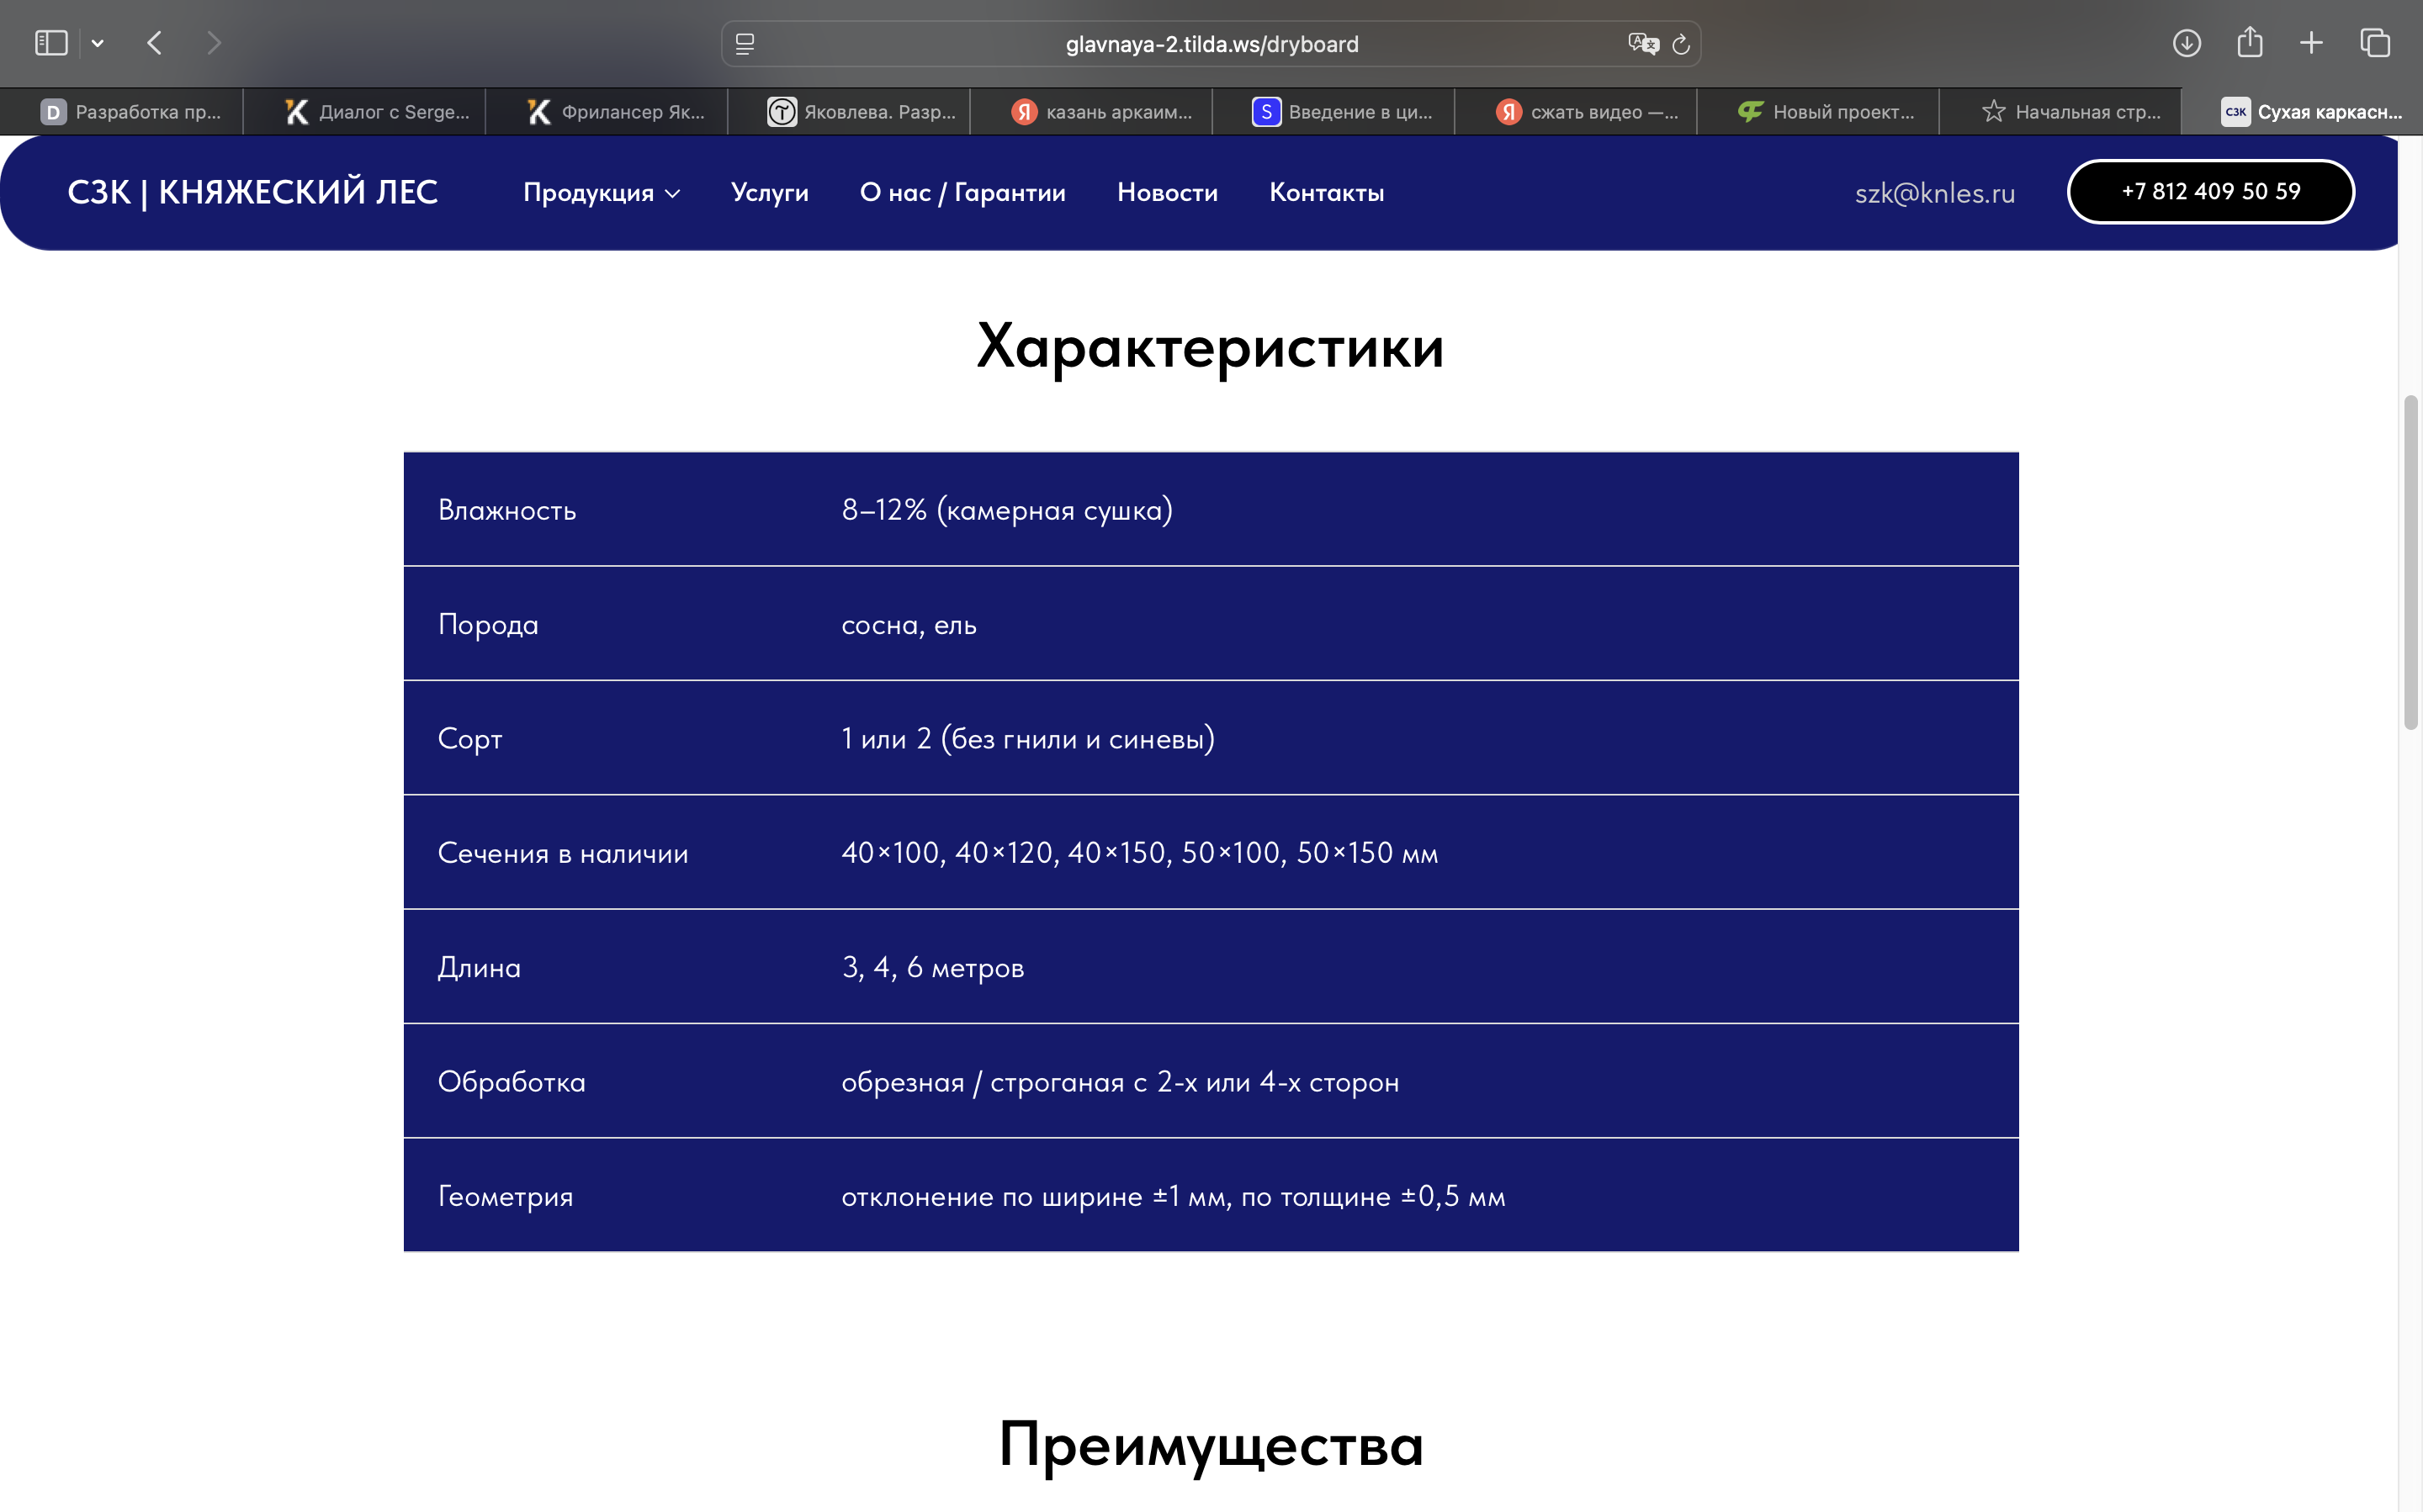2423x1512 pixels.
Task: Click the 'отклонение по ширине ±1 мм' value
Action: tap(1174, 1196)
